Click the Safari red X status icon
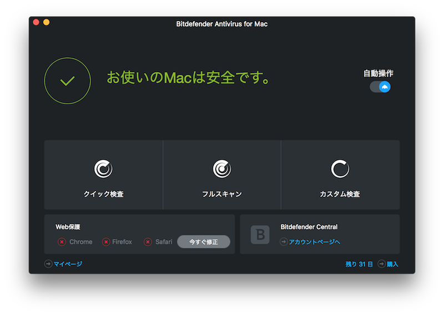Viewport: 444px width, 315px height. pos(148,242)
